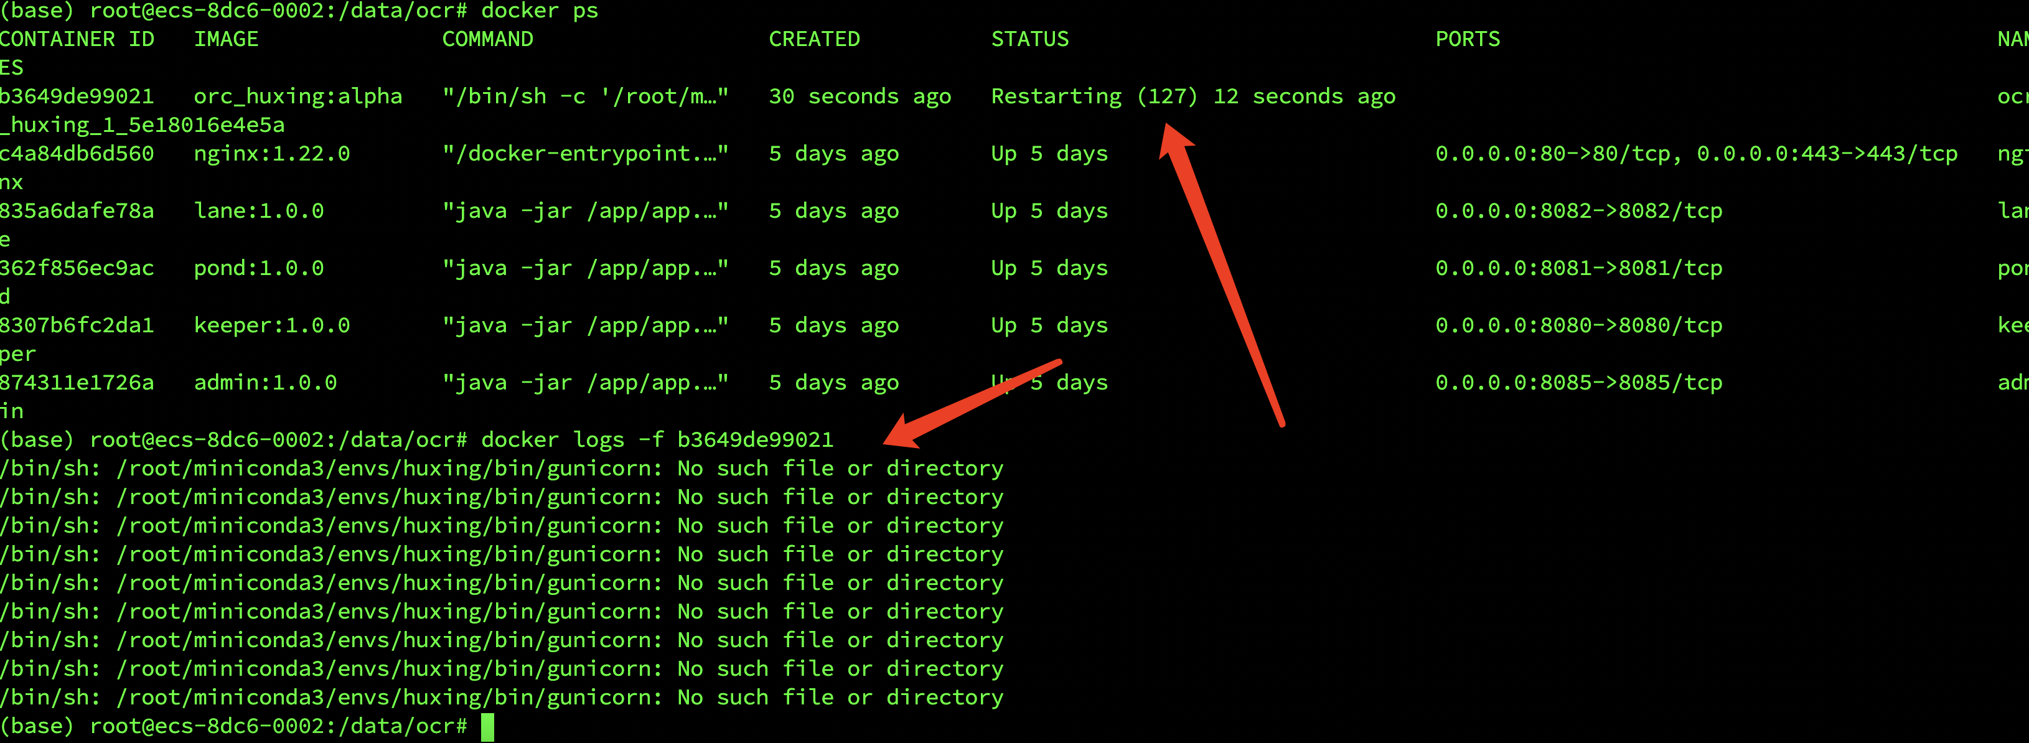
Task: Click the keeper:1.0.0 image entry
Action: coord(272,325)
